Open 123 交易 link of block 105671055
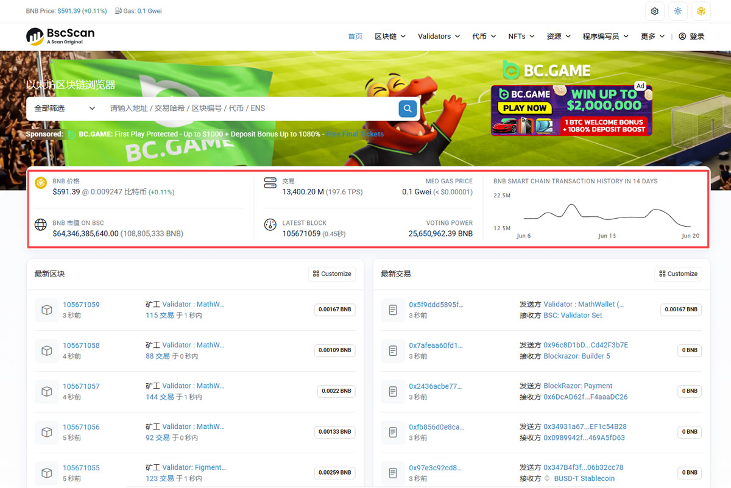The width and height of the screenshot is (731, 488). pos(160,479)
